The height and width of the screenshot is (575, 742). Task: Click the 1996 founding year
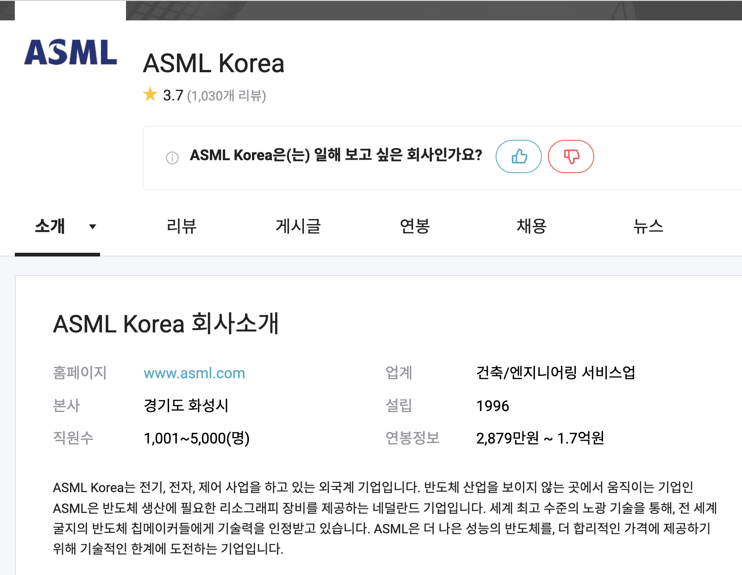tap(493, 406)
